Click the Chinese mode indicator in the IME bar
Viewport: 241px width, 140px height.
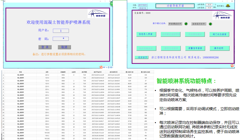104,67
